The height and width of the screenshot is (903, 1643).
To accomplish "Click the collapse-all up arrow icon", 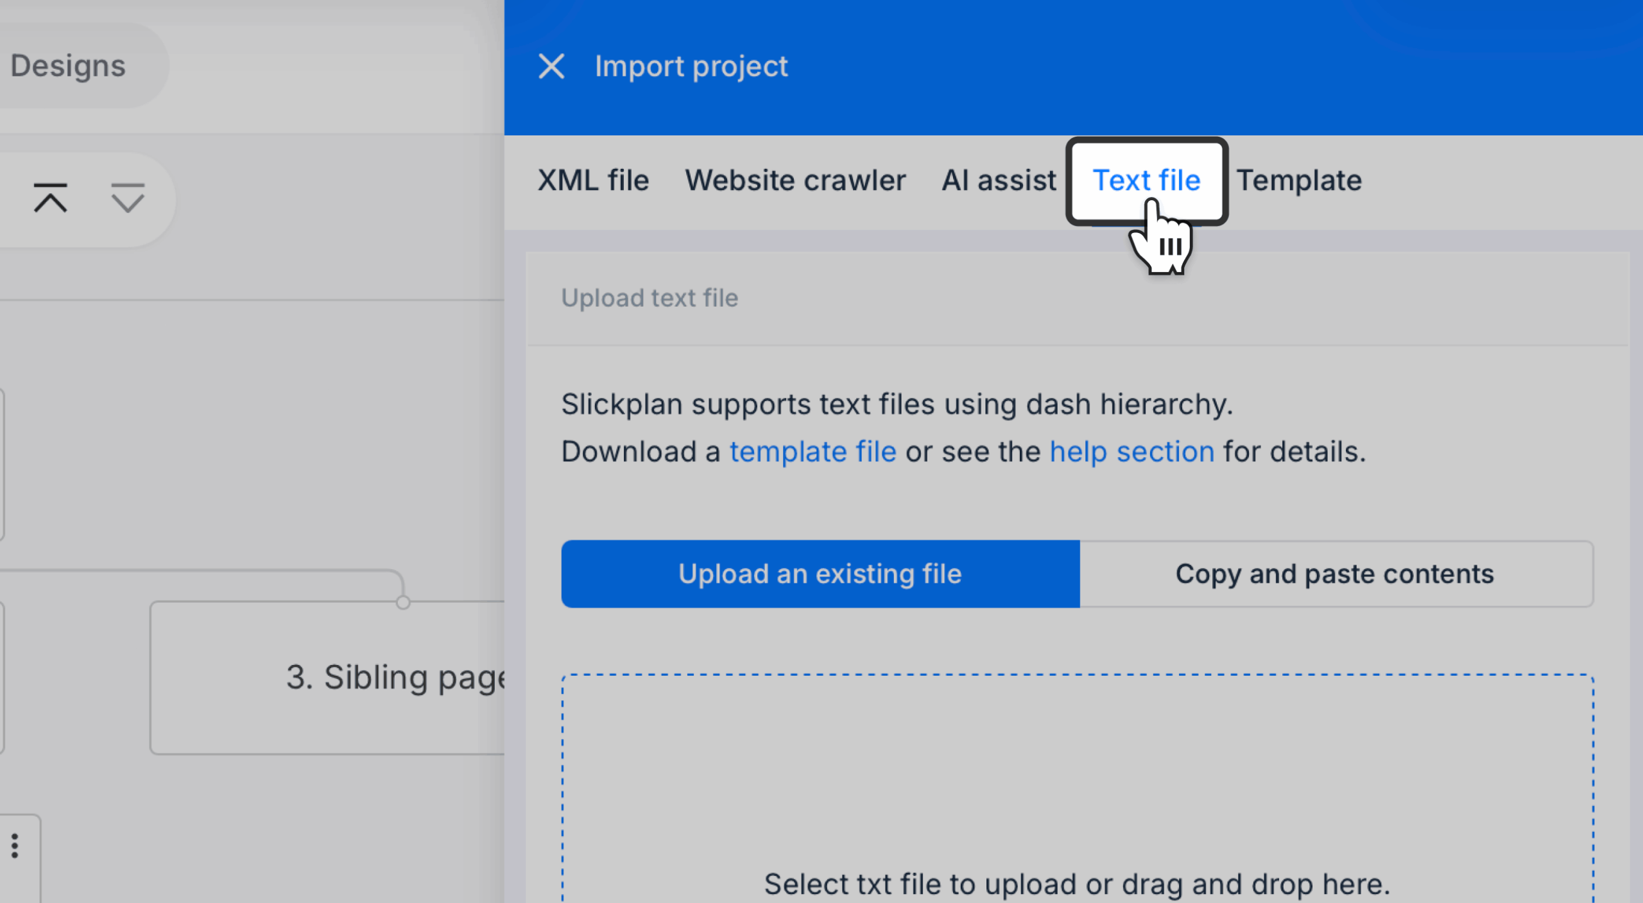I will pos(51,198).
